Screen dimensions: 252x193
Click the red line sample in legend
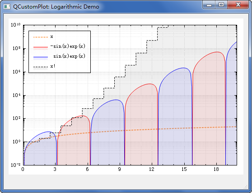41,47
